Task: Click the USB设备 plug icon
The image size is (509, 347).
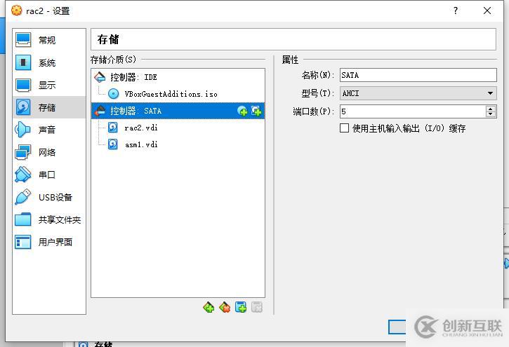Action: click(x=22, y=197)
